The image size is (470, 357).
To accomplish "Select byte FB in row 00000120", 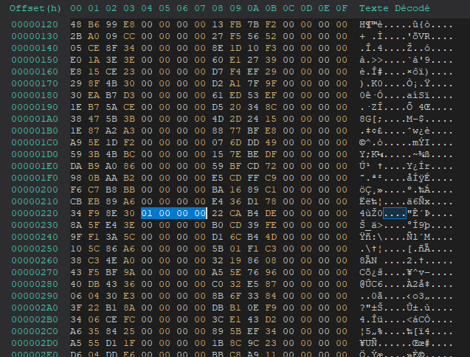I will pos(235,24).
